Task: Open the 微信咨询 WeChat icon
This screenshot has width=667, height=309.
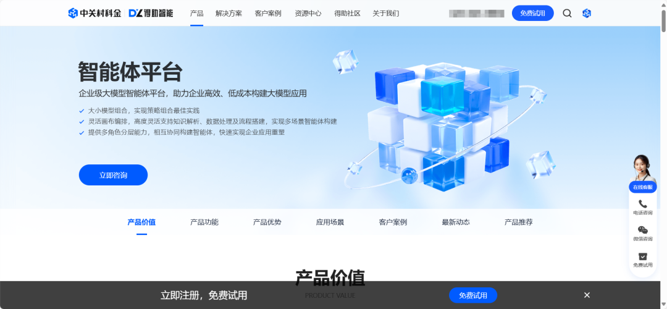Action: click(643, 230)
